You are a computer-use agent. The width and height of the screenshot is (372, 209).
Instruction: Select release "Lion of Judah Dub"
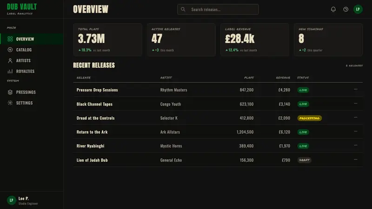[92, 160]
